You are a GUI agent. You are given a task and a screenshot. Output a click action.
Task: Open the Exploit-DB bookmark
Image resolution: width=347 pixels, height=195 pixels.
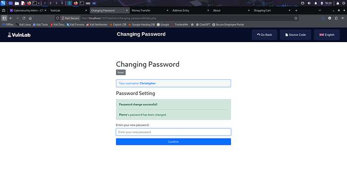(118, 25)
